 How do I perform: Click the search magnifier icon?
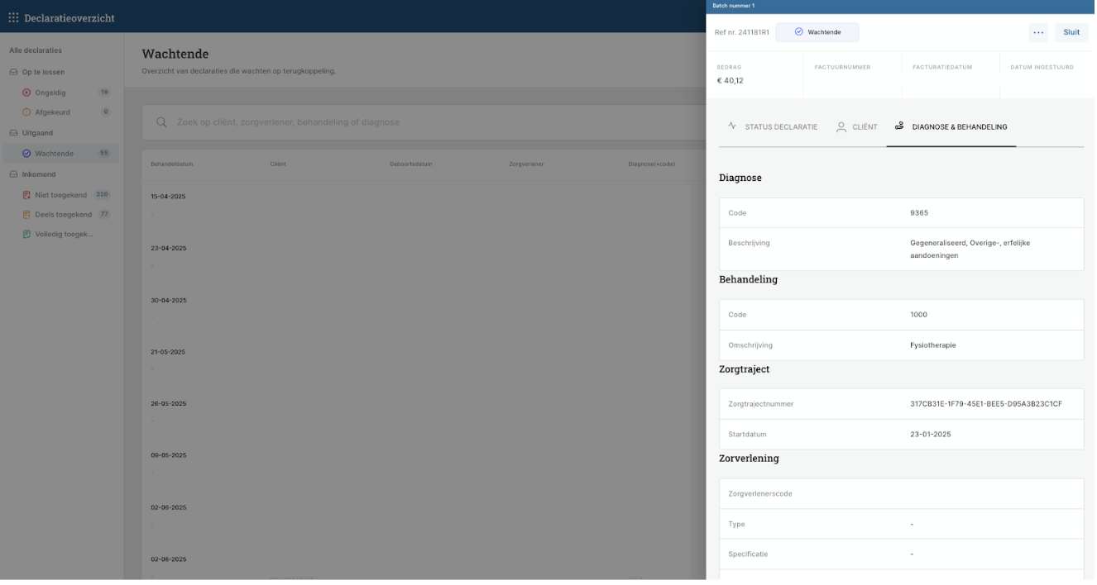pyautogui.click(x=160, y=122)
